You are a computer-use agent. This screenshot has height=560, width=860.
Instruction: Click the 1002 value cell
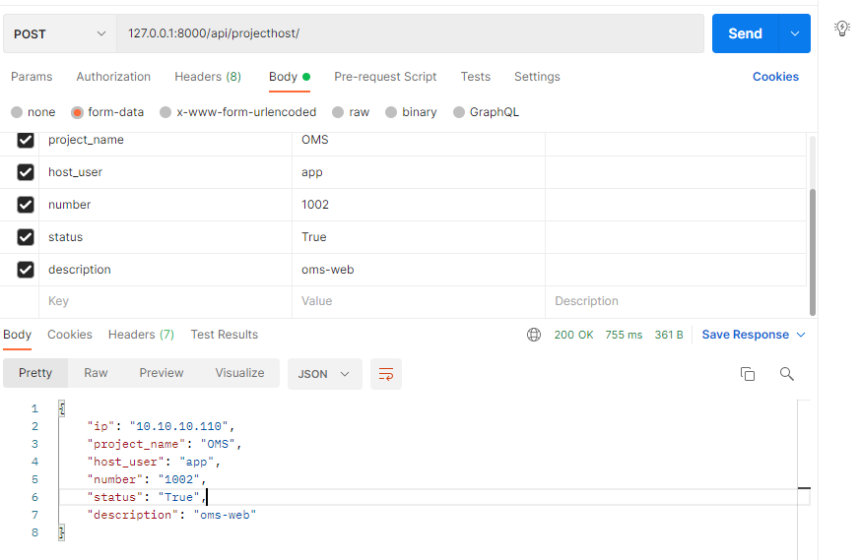click(419, 205)
